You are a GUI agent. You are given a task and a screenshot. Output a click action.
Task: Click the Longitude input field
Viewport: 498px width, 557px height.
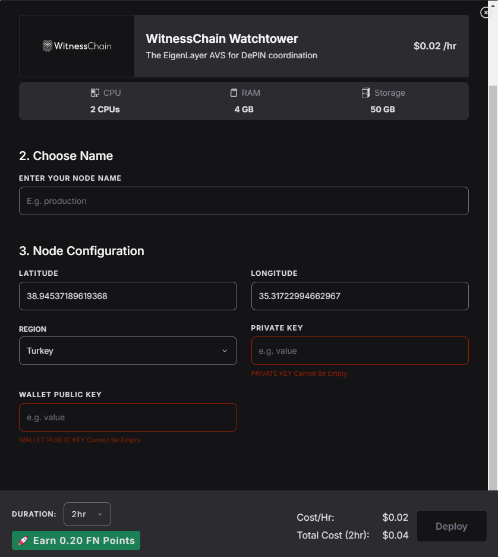point(360,296)
